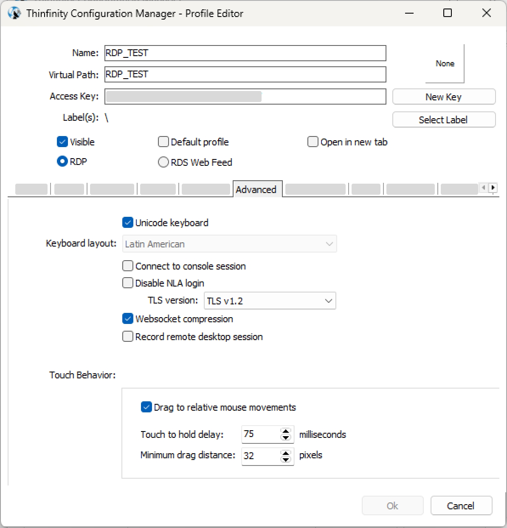Minimize the Profile Editor window
Viewport: 507px width, 528px height.
[409, 13]
